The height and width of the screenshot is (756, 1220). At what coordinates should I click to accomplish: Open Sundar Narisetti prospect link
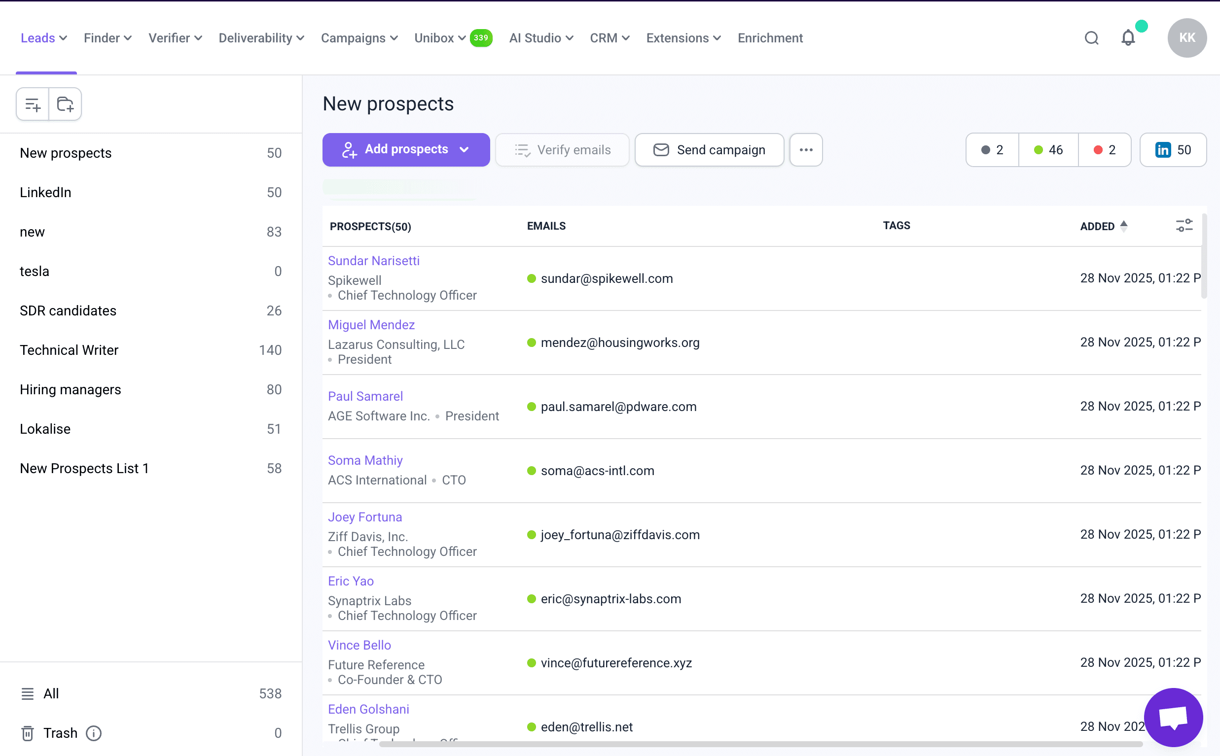pyautogui.click(x=373, y=261)
